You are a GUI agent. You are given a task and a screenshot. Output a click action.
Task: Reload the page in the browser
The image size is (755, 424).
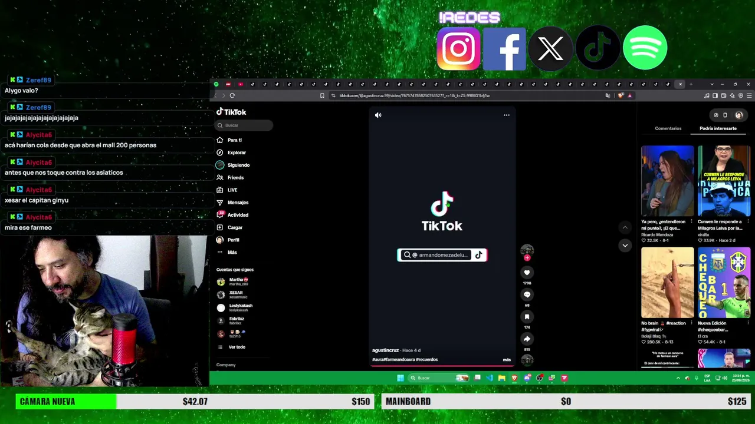tap(232, 95)
